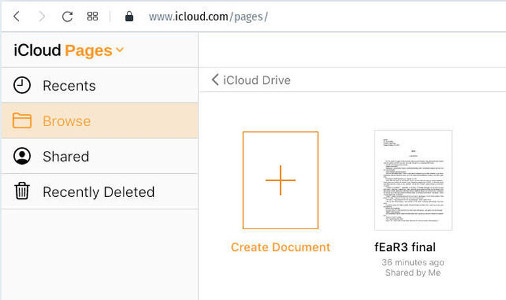Click the www.icloud.com/pages/ address field
This screenshot has height=300, width=506.
point(208,16)
